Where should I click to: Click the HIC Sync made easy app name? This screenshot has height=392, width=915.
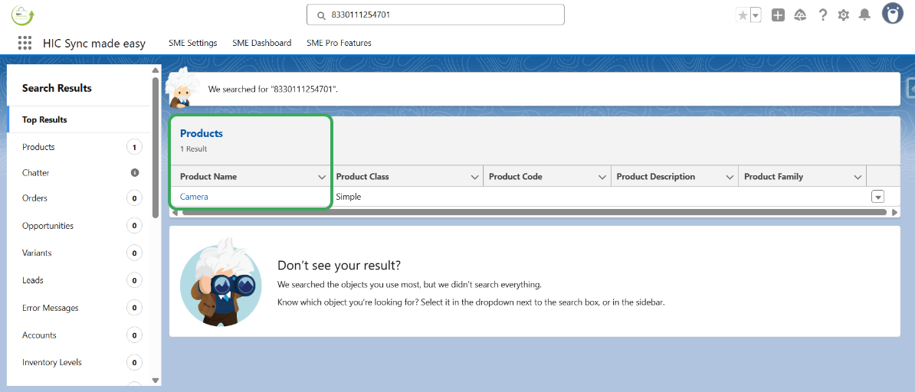click(x=94, y=43)
